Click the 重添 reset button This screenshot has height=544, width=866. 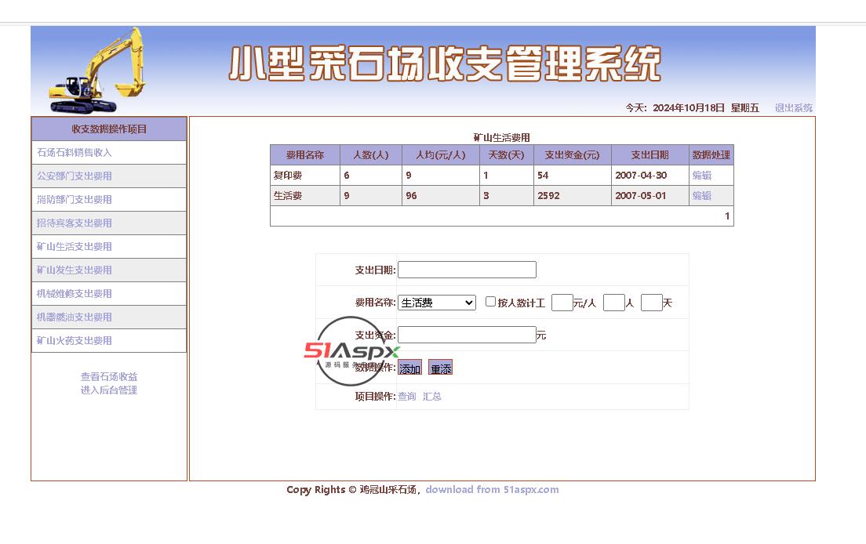pyautogui.click(x=441, y=368)
